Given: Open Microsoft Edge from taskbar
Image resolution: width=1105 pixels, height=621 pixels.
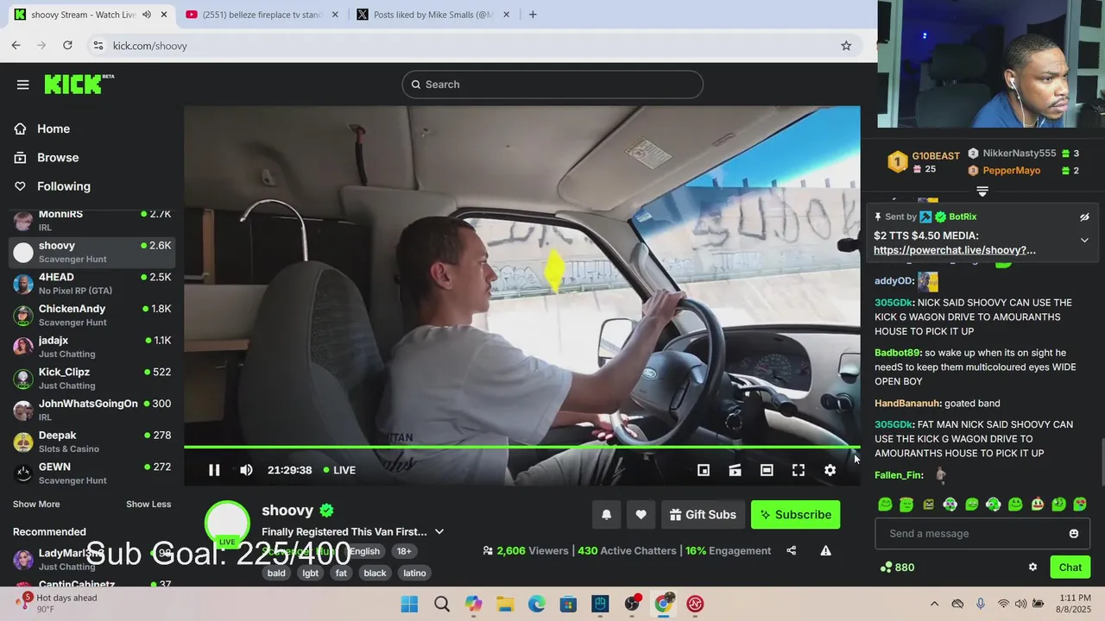Looking at the screenshot, I should point(537,604).
